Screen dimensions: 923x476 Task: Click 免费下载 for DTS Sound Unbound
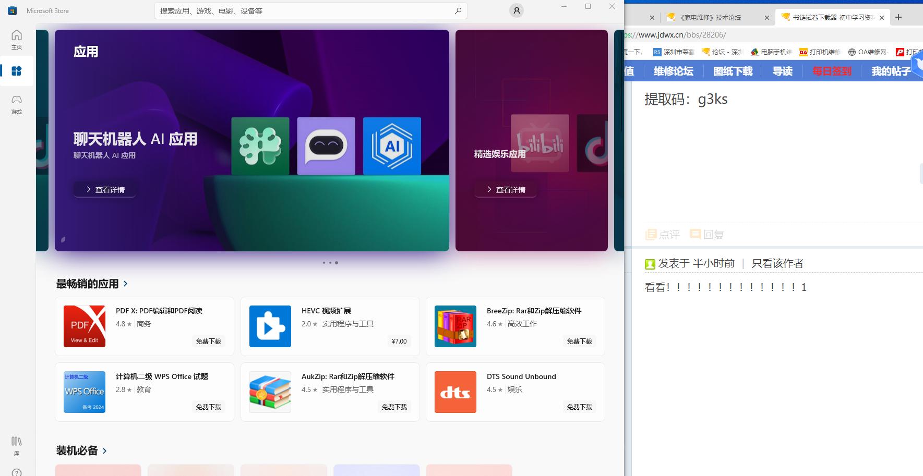580,407
